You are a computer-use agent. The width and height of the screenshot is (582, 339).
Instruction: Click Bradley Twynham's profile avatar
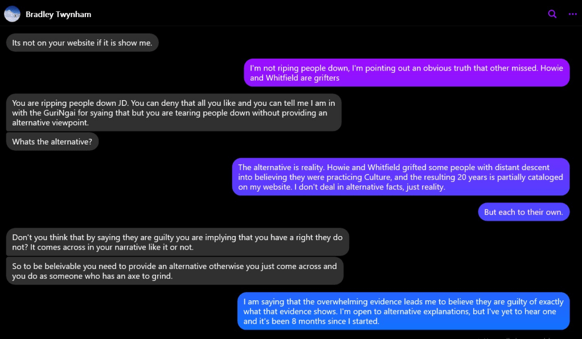[12, 14]
